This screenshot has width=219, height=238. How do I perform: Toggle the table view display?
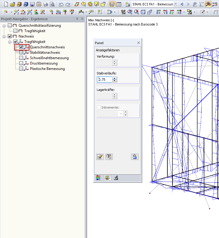pyautogui.click(x=119, y=4)
